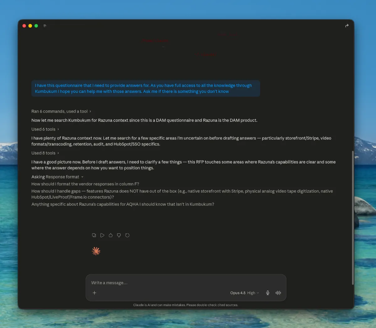Expand 'Ran 6 commands, used a tool'

coord(61,111)
